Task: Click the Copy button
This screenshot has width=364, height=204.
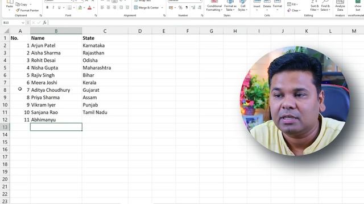Action: (22, 5)
